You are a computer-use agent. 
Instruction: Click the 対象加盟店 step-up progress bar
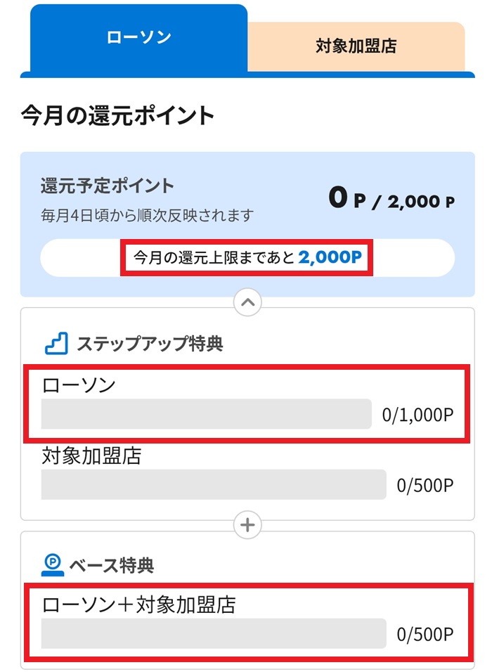point(214,485)
